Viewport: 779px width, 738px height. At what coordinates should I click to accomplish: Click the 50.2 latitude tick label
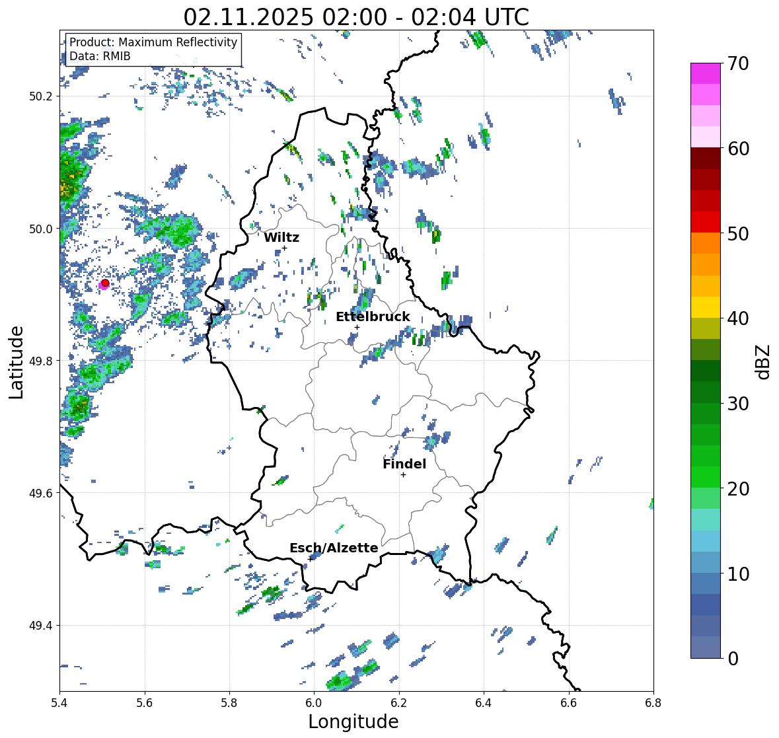41,96
